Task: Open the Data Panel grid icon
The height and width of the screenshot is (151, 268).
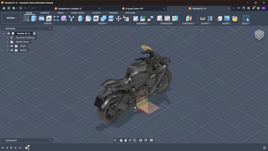Action: click(x=9, y=8)
